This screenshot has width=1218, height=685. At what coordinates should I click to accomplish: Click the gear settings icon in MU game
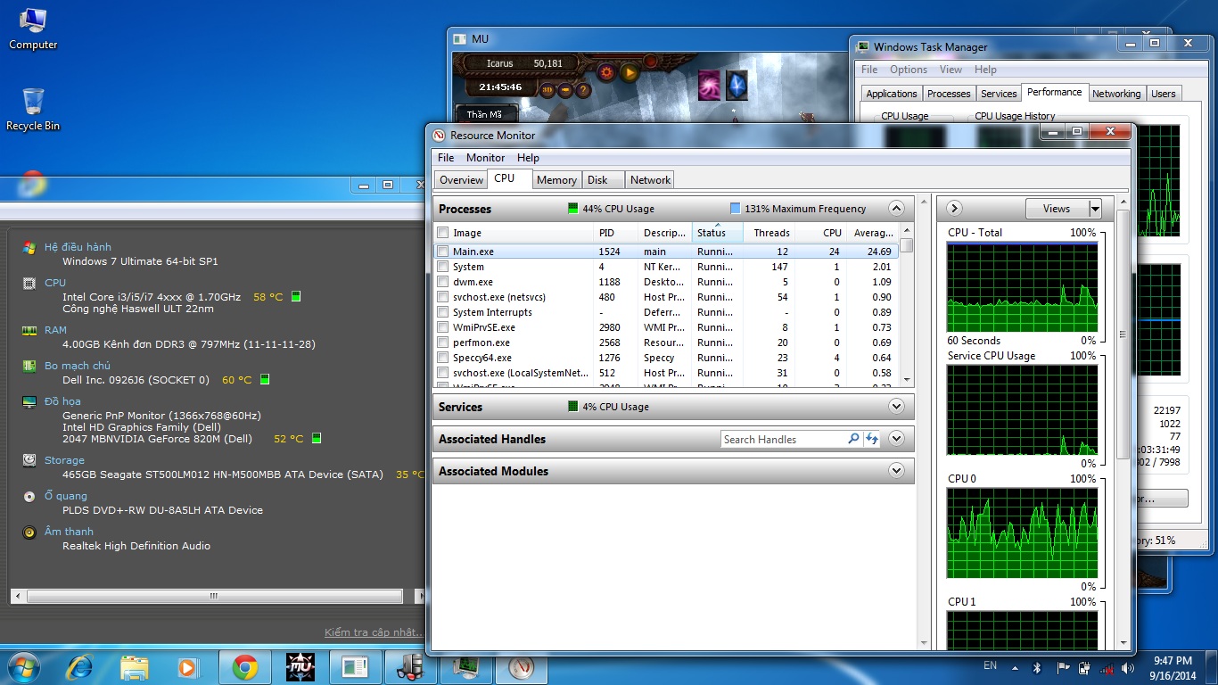click(607, 72)
